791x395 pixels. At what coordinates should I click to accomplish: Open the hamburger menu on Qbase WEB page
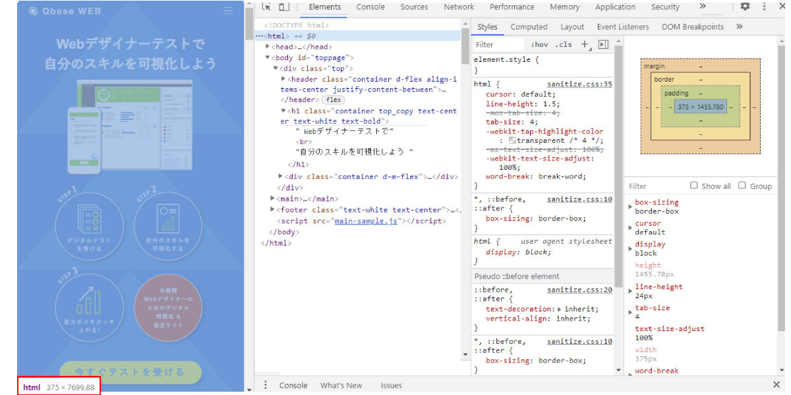(x=228, y=11)
